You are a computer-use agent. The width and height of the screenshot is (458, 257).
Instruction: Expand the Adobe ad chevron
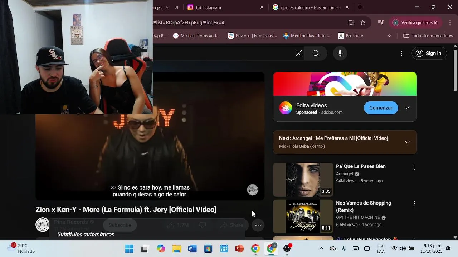coord(407,108)
